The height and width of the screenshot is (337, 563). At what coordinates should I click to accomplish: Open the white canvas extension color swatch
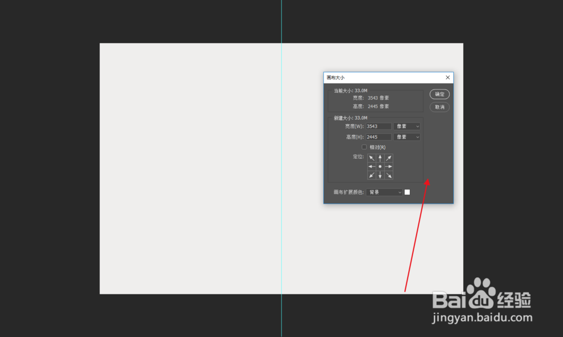[x=407, y=192]
